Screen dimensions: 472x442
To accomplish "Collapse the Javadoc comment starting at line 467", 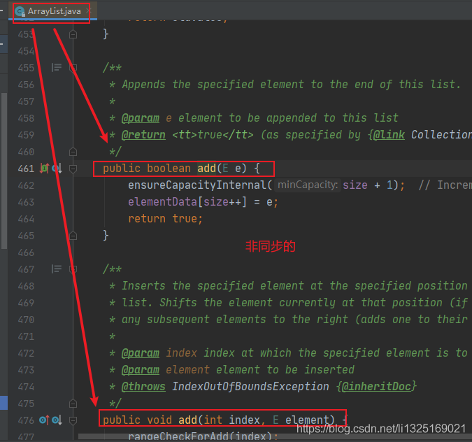I will [x=73, y=269].
